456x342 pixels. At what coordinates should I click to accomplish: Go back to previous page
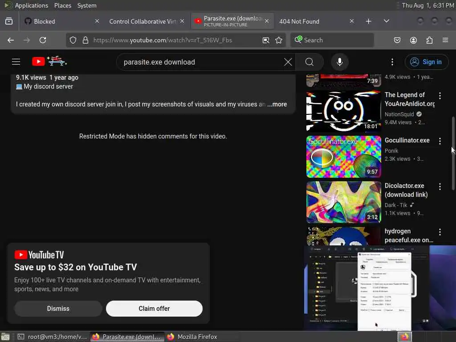tap(11, 40)
